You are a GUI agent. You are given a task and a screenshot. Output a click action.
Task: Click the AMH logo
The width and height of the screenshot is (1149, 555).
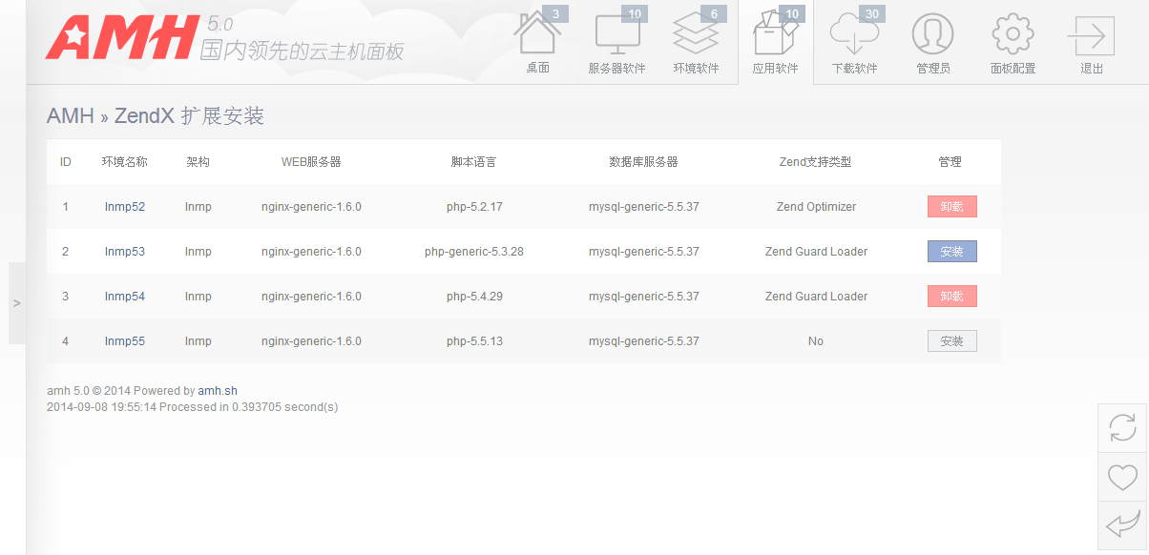(x=120, y=38)
